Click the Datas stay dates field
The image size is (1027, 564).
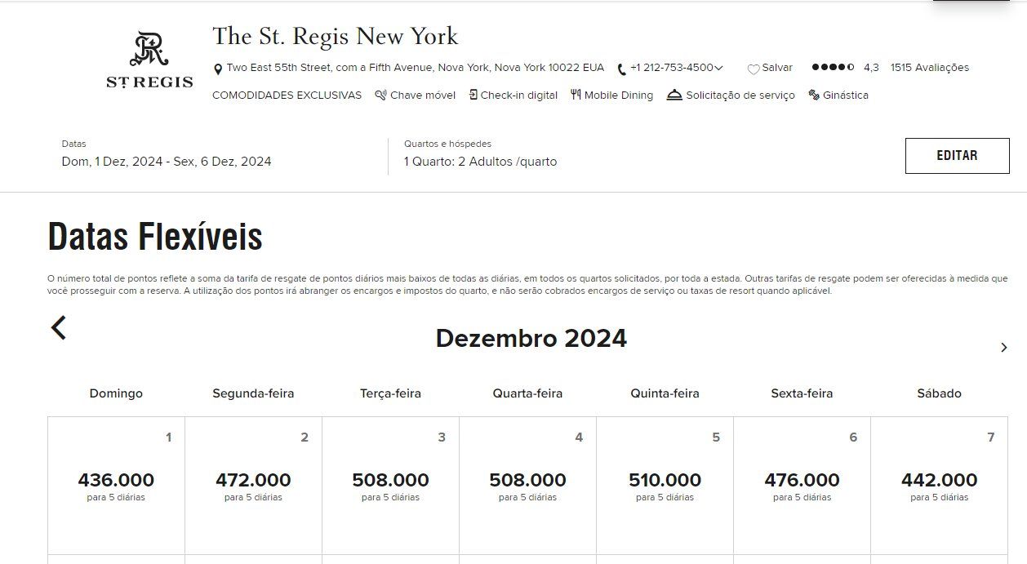tap(167, 154)
